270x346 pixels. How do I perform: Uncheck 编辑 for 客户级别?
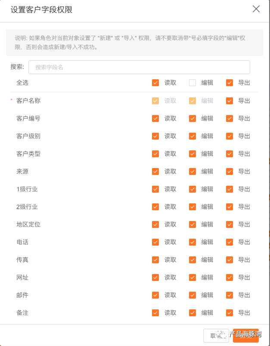click(192, 136)
